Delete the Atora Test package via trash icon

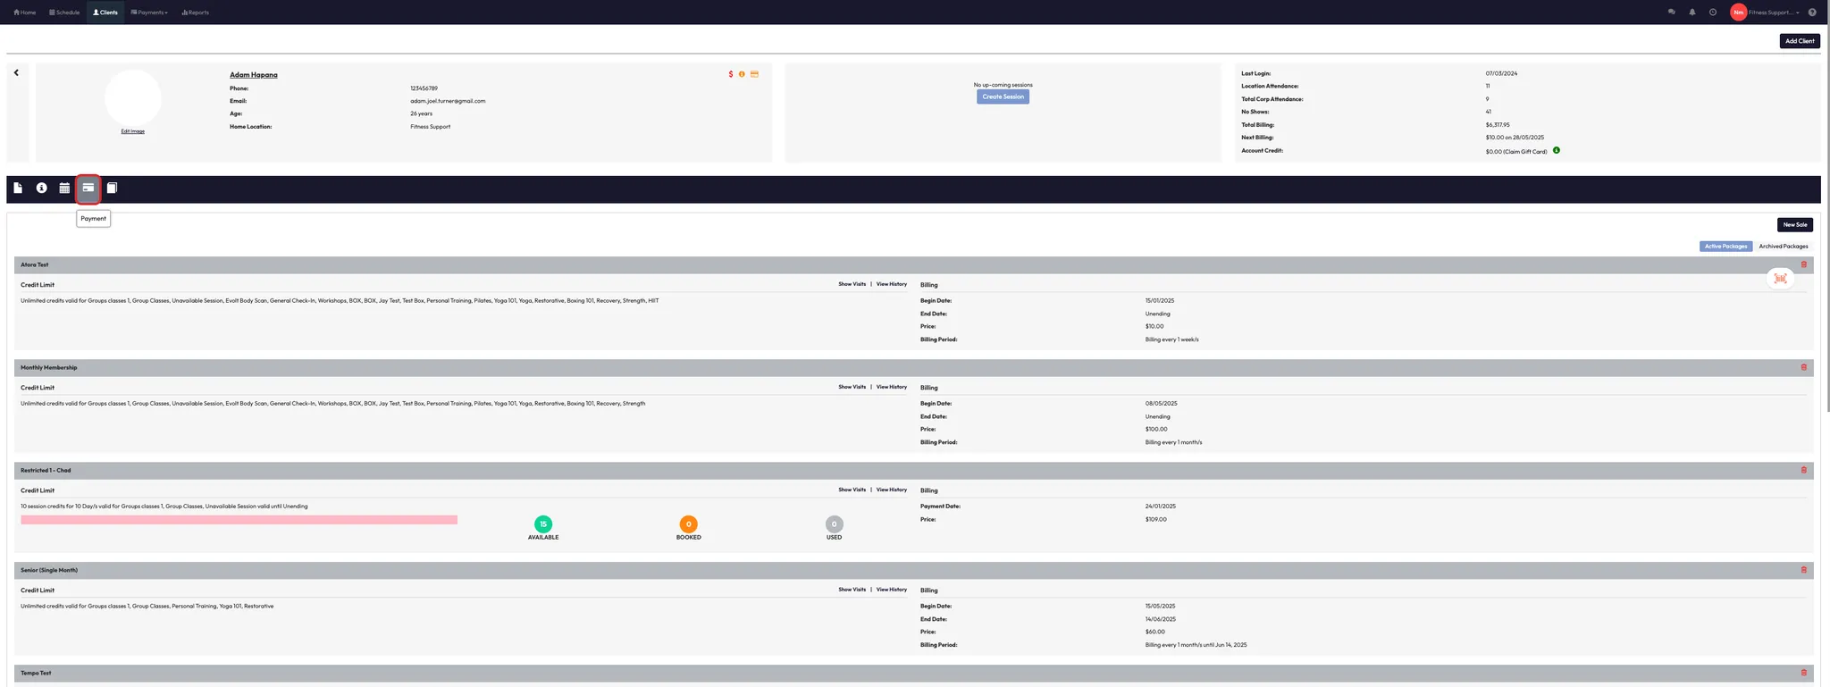[x=1803, y=264]
